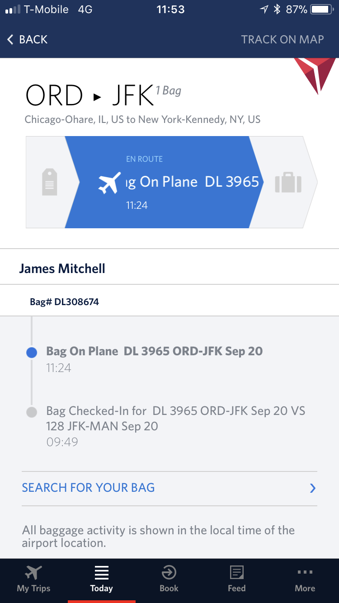Select bag number DL308674 row
The image size is (339, 603).
[x=169, y=301]
